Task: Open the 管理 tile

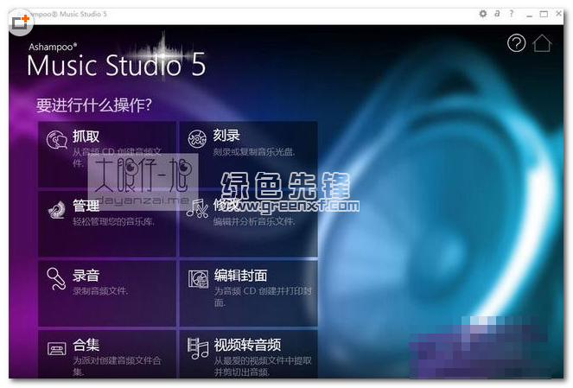Action: [x=107, y=224]
